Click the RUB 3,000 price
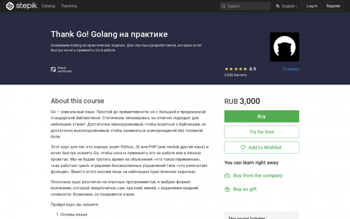Screen dimensions: 350x219 (242, 101)
